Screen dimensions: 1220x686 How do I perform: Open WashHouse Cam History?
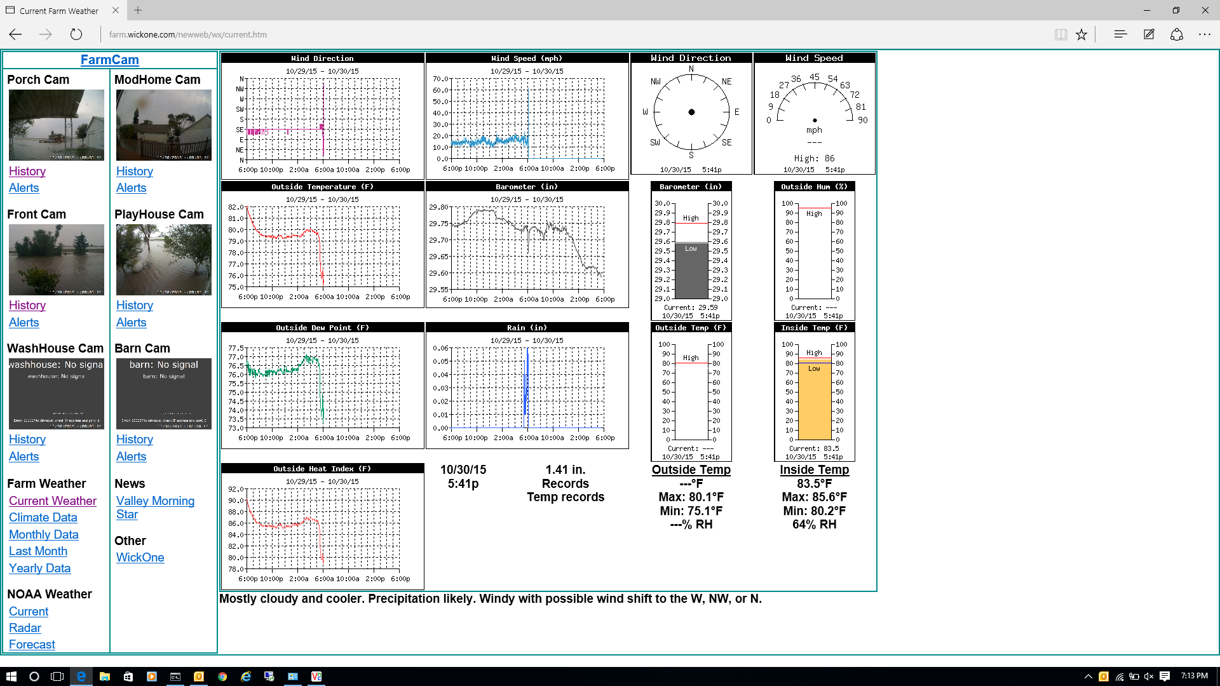click(27, 440)
